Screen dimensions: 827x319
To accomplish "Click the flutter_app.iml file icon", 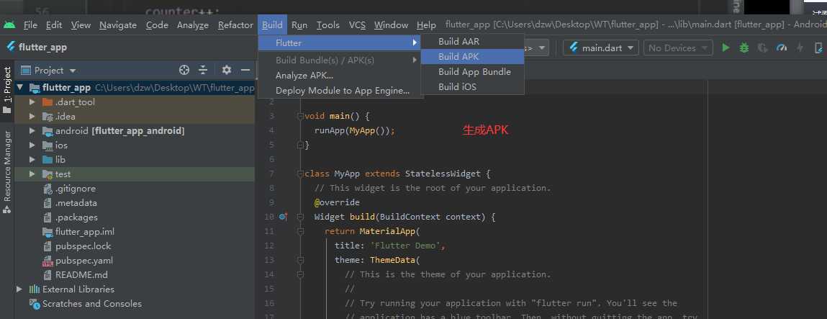I will point(48,231).
